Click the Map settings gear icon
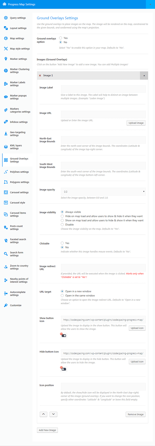 [6, 38]
